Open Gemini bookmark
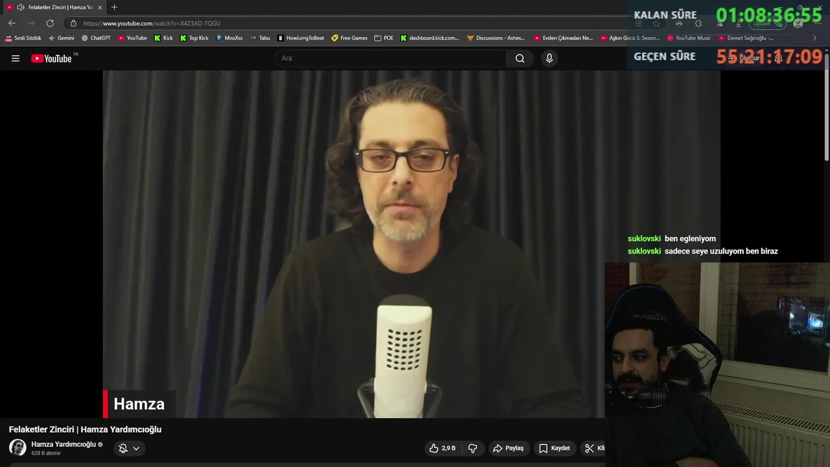 coord(61,38)
